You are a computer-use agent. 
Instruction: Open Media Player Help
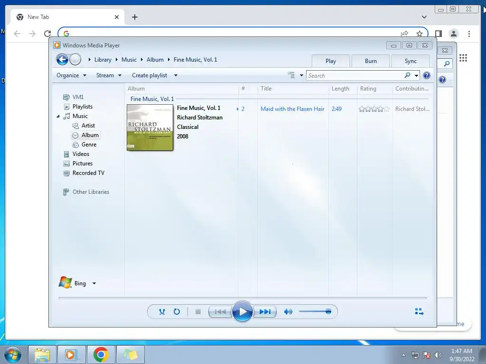(427, 75)
